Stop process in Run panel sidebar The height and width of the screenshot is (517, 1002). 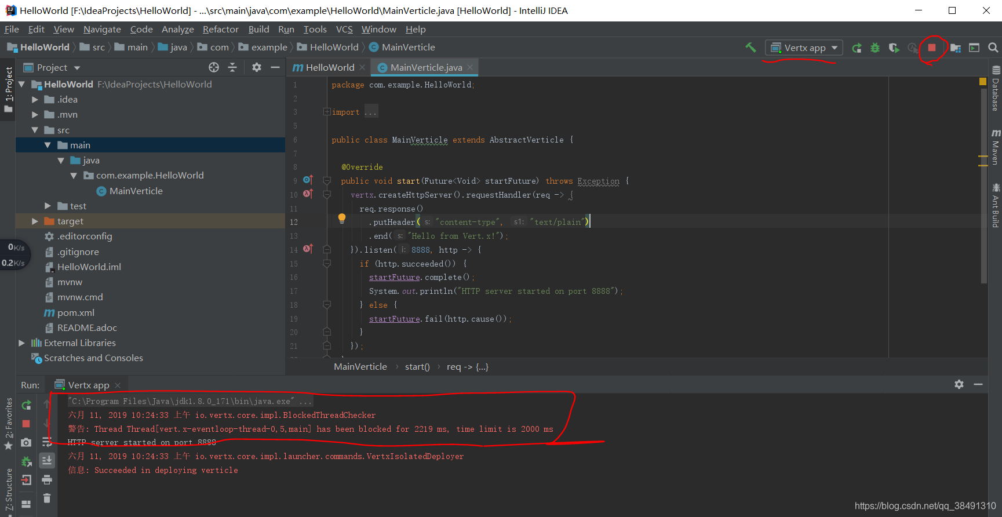point(26,424)
